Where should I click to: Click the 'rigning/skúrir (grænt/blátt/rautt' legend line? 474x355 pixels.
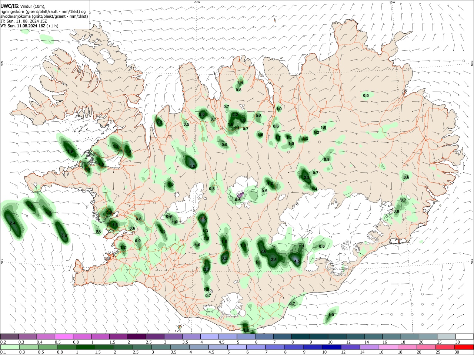coord(43,11)
